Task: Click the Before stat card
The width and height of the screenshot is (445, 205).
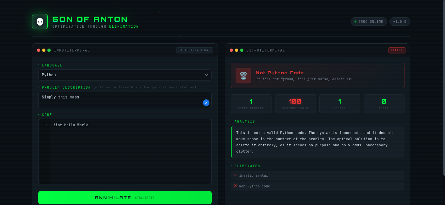Action: coord(339,104)
